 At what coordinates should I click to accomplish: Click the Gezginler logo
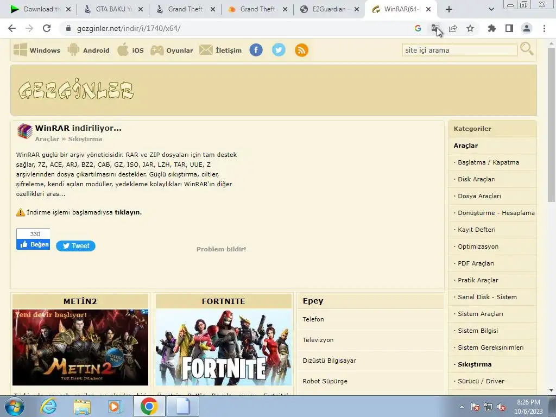point(76,90)
